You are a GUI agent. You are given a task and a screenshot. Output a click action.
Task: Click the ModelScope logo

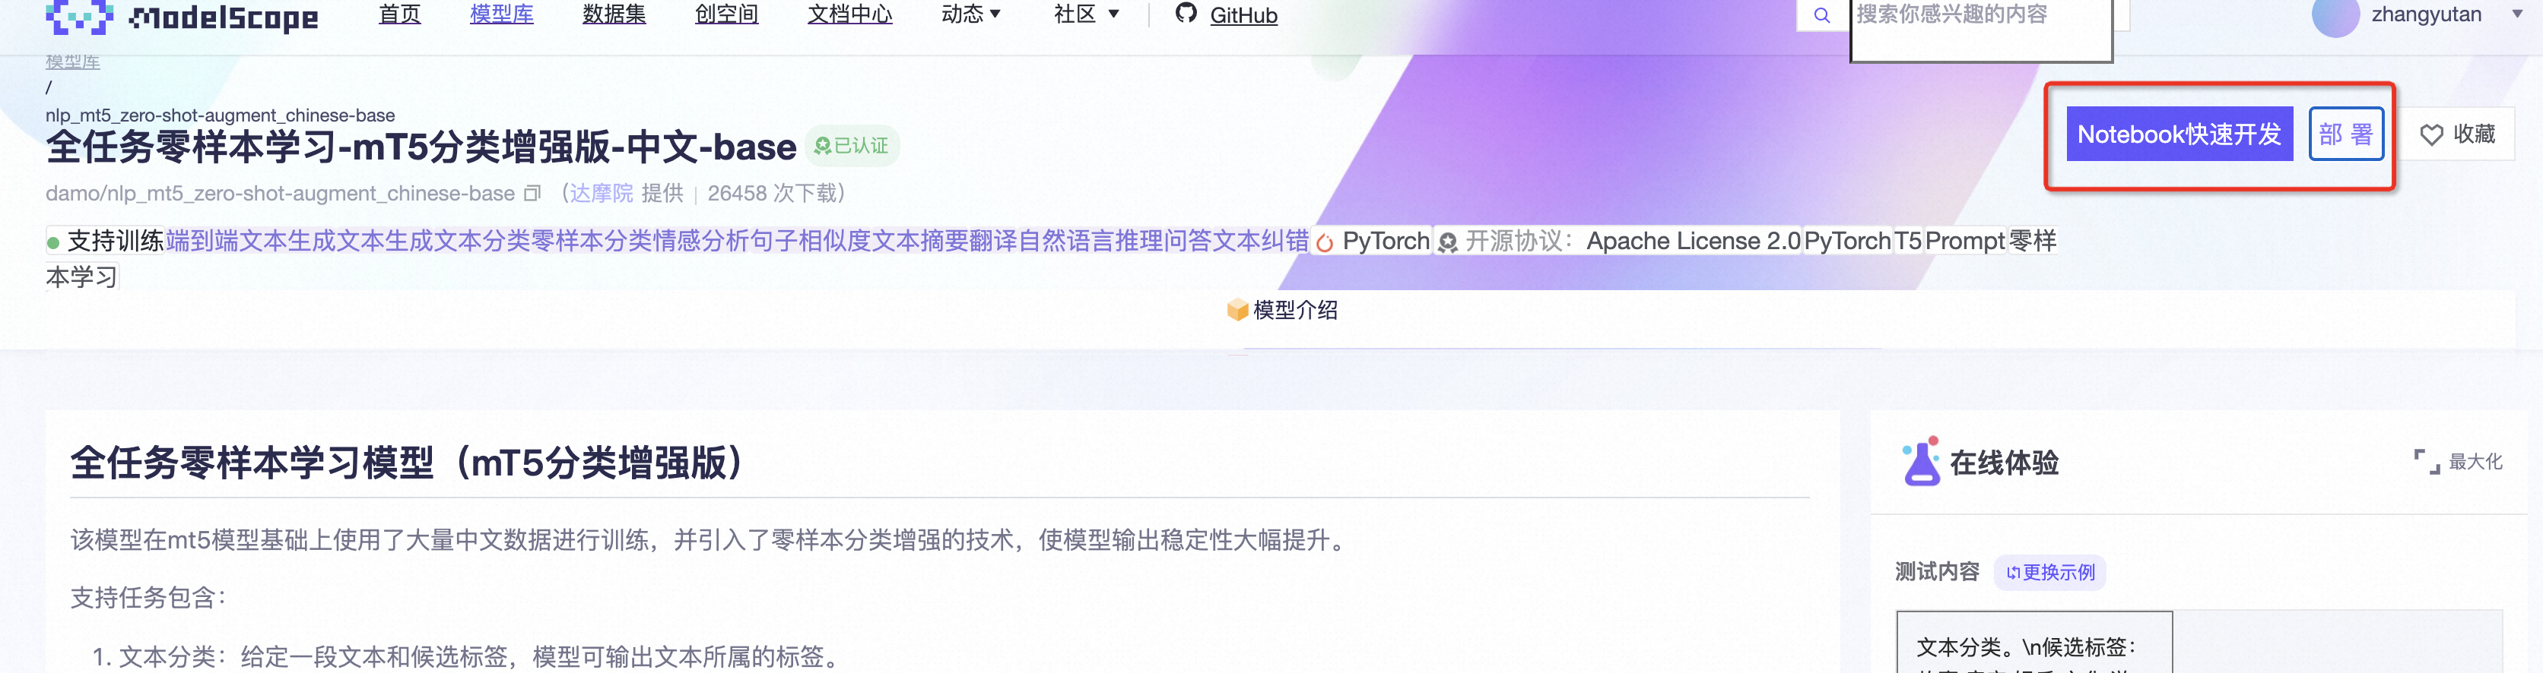click(x=182, y=16)
